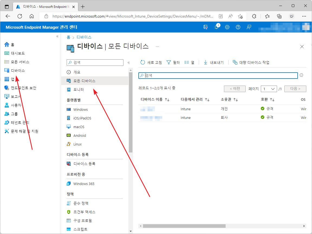This screenshot has width=312, height=234.
Task: Reload the page with browser refresh button
Action: (x=20, y=16)
